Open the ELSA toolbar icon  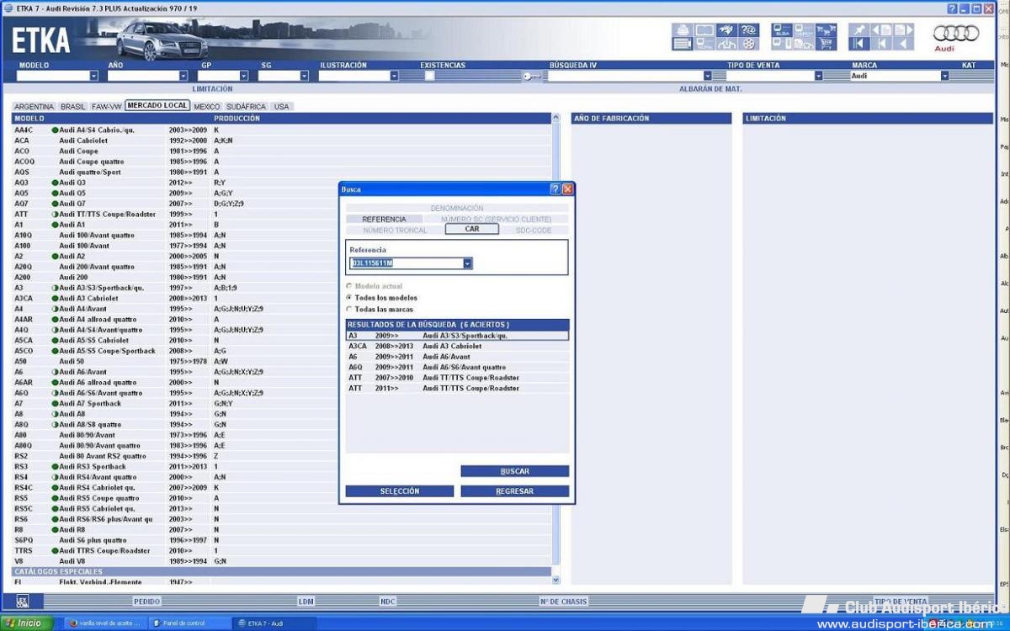pos(782,30)
